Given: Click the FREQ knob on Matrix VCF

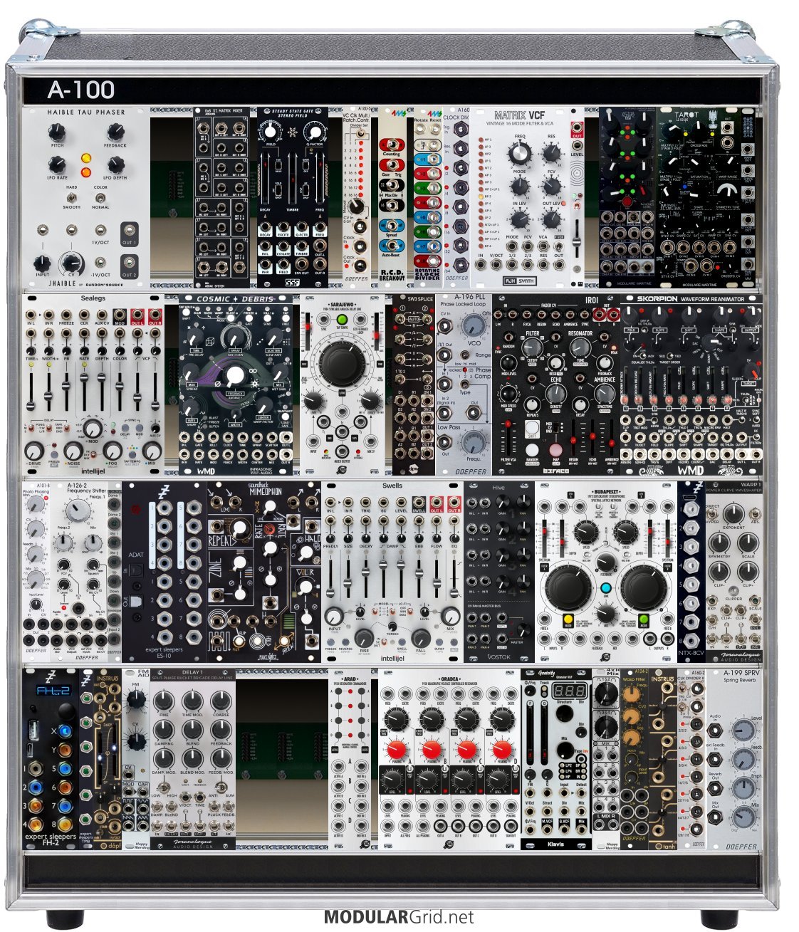Looking at the screenshot, I should (x=520, y=153).
